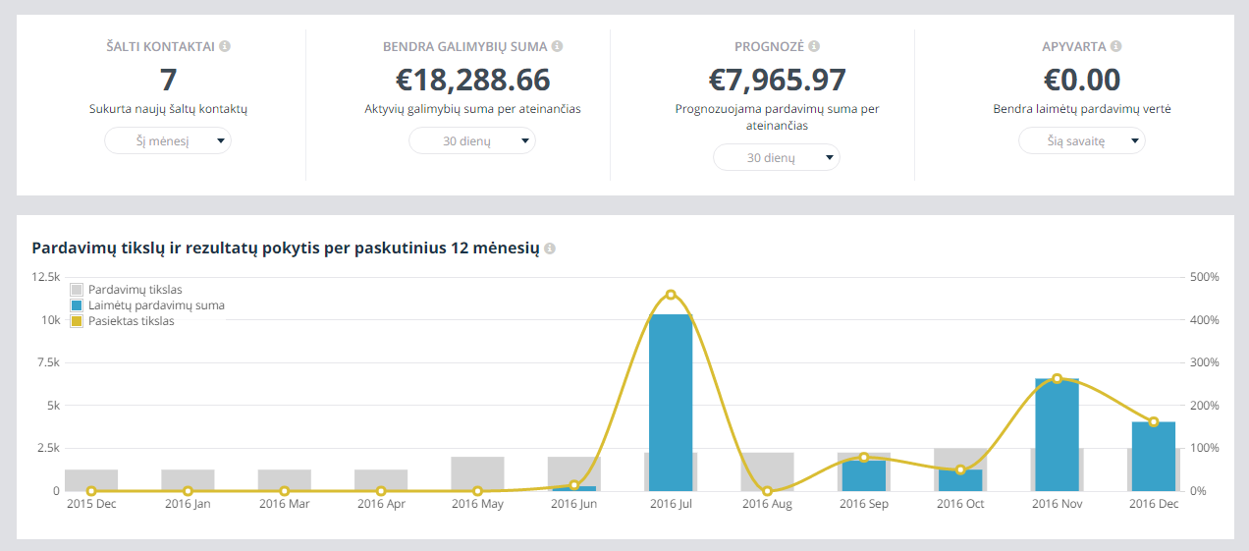Click the blue 2016 Sep bar
This screenshot has height=551, width=1249.
coord(863,475)
